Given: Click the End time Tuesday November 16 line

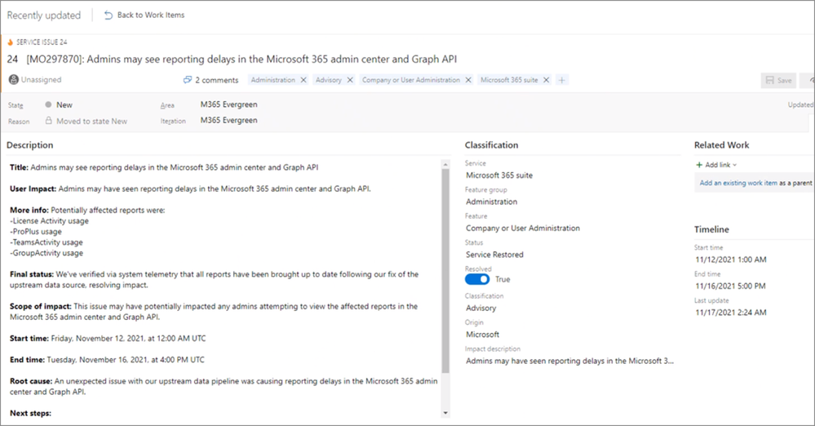Looking at the screenshot, I should (107, 360).
